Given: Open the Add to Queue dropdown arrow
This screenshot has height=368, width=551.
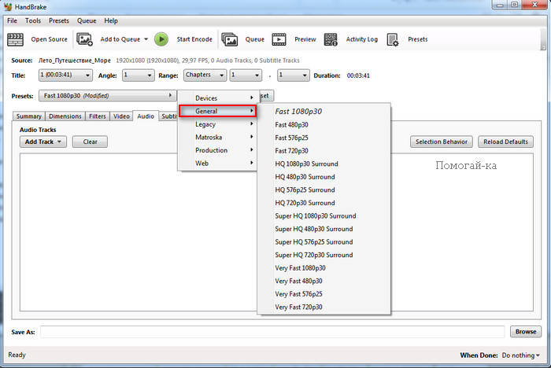Looking at the screenshot, I should click(x=146, y=39).
